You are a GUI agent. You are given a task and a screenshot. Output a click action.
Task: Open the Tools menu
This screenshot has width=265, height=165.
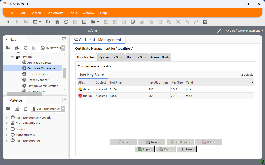click(73, 13)
